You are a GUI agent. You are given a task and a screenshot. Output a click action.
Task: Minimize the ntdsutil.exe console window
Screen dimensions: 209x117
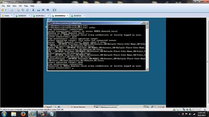(x=142, y=23)
